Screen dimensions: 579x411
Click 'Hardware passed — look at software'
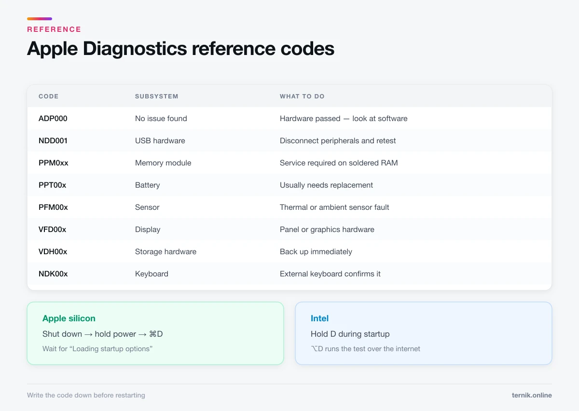344,119
